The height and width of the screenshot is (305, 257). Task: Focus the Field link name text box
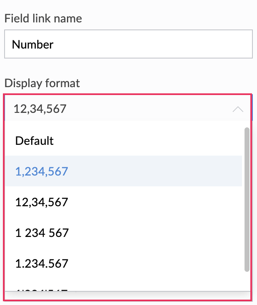128,44
